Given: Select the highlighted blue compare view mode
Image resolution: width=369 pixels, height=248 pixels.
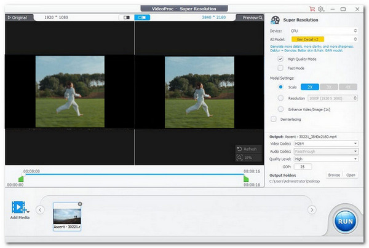Looking at the screenshot, I should pos(142,17).
